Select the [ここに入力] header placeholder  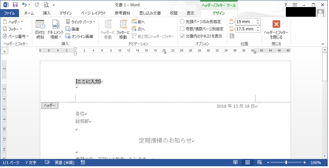coord(88,81)
